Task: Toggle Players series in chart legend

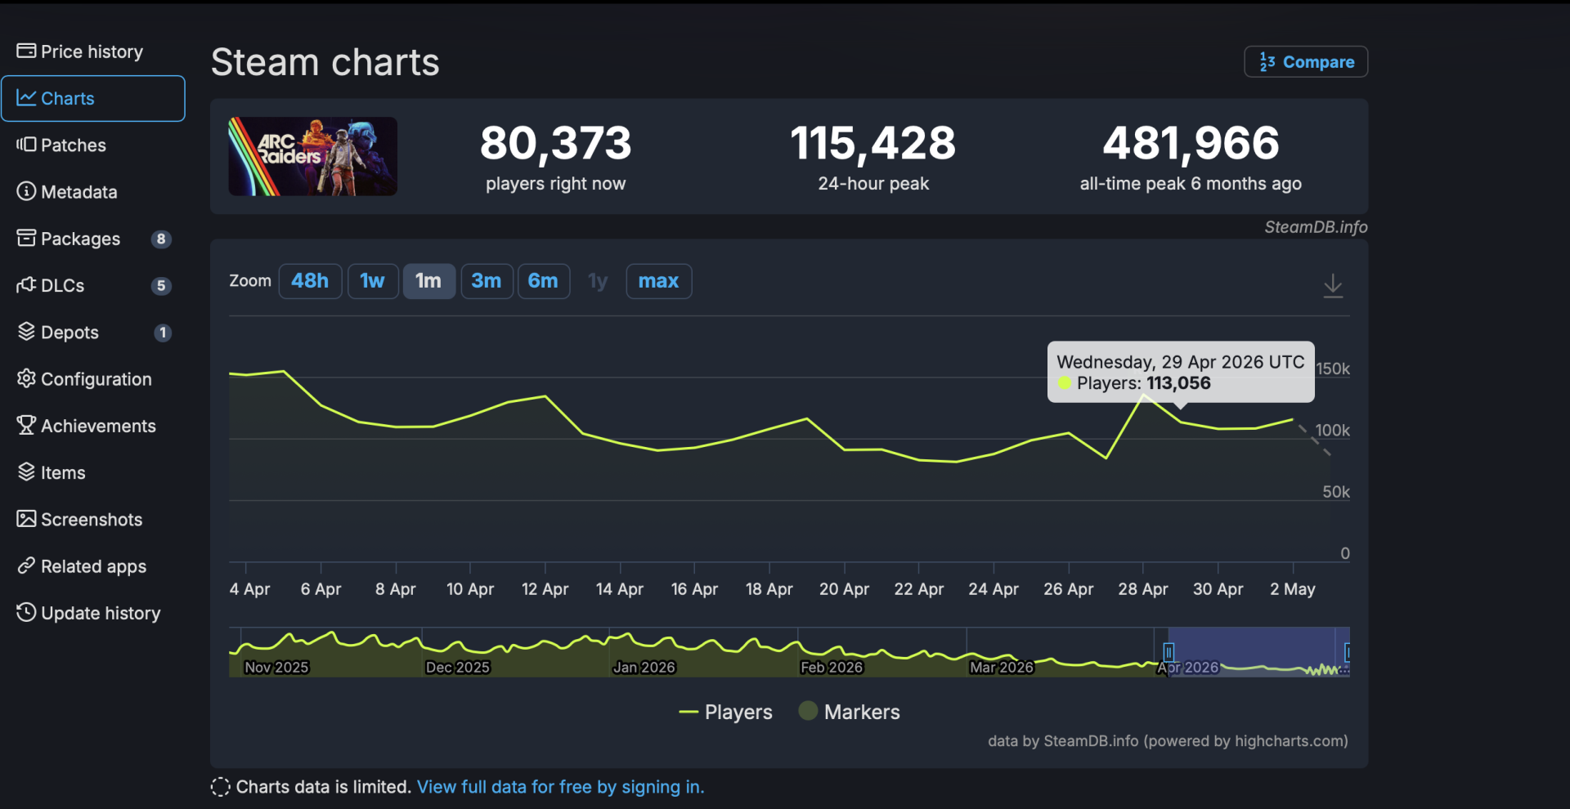Action: (725, 712)
